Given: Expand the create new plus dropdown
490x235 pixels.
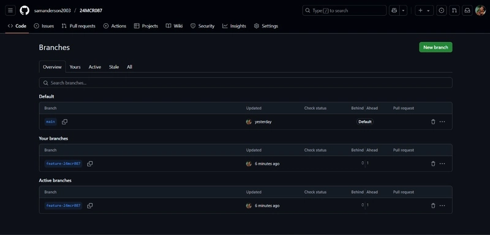Looking at the screenshot, I should [424, 10].
